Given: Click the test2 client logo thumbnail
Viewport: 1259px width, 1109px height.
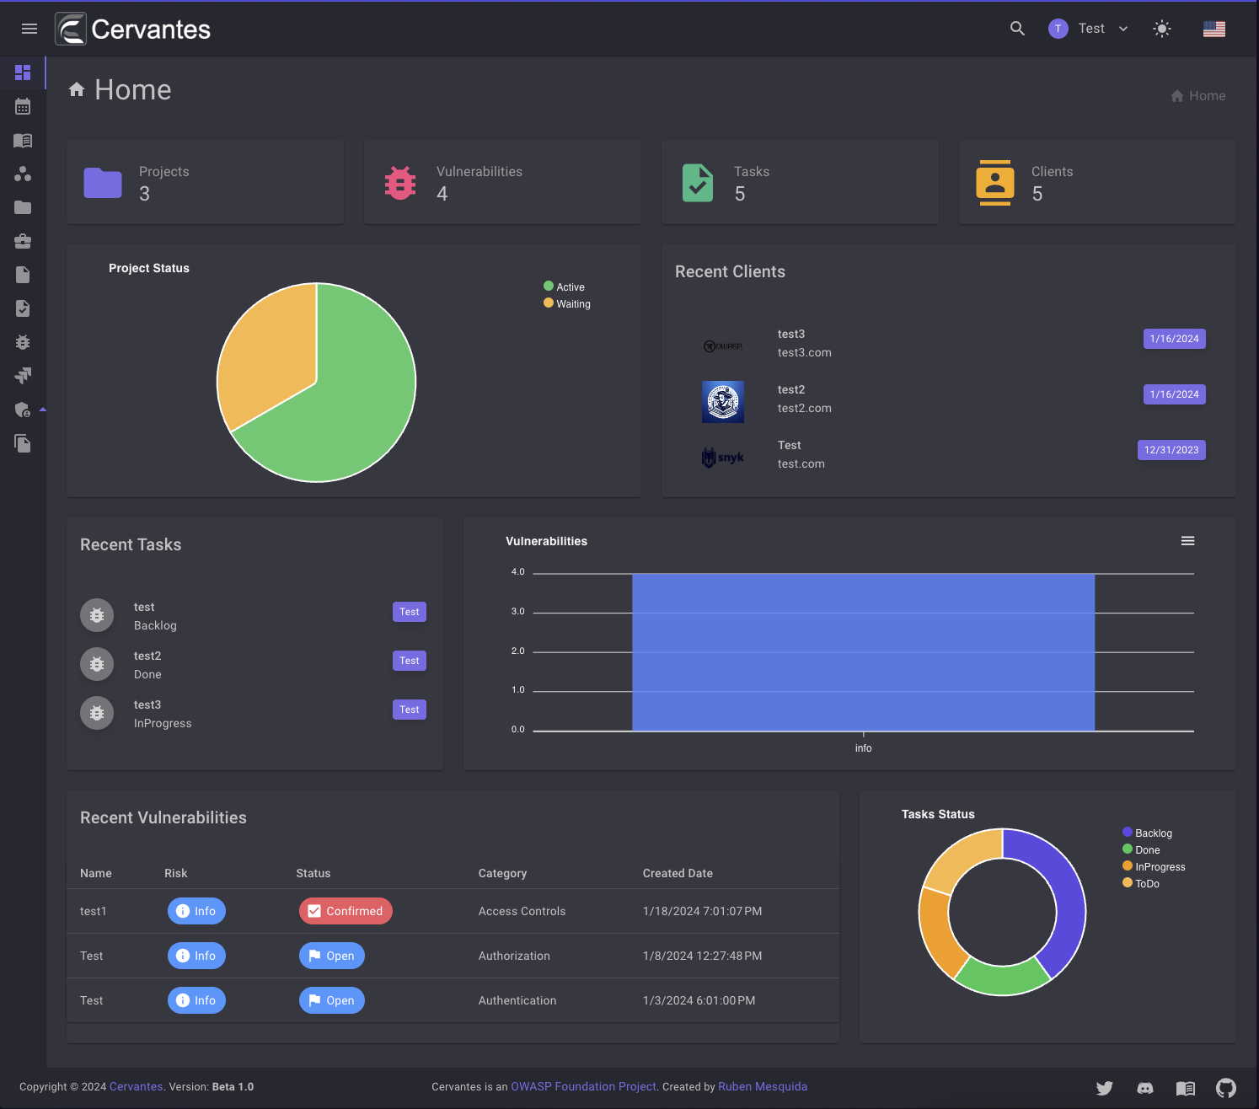Looking at the screenshot, I should point(723,401).
